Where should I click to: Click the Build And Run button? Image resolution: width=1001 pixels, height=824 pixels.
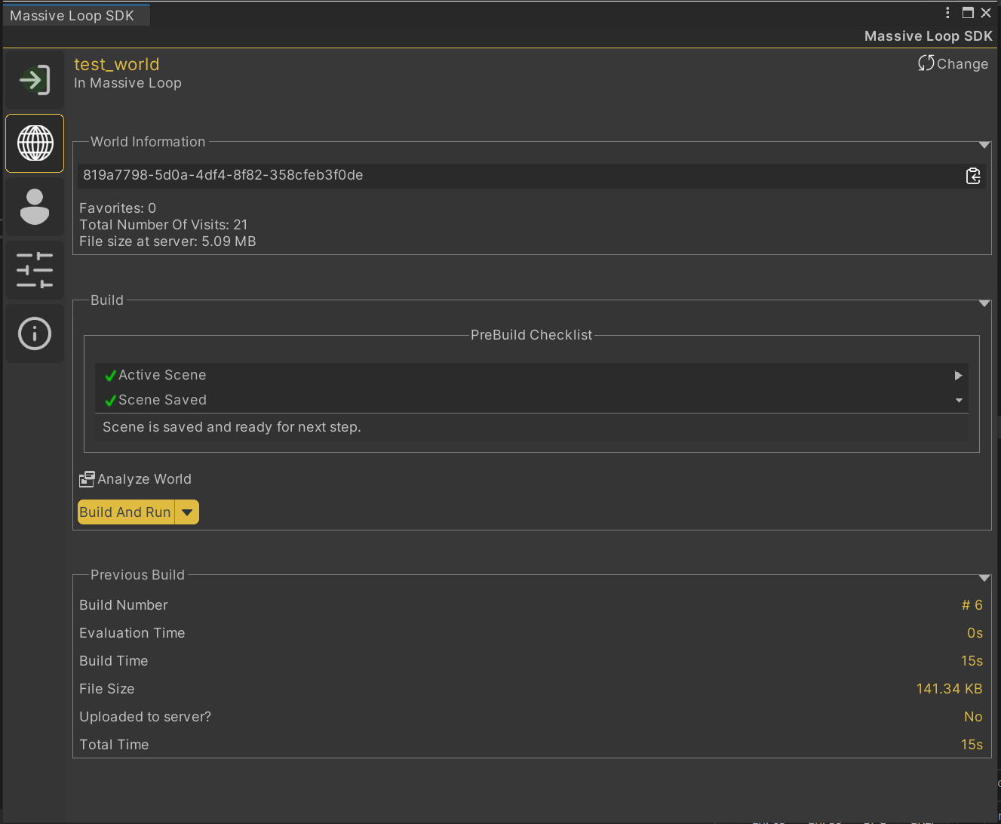tap(126, 512)
